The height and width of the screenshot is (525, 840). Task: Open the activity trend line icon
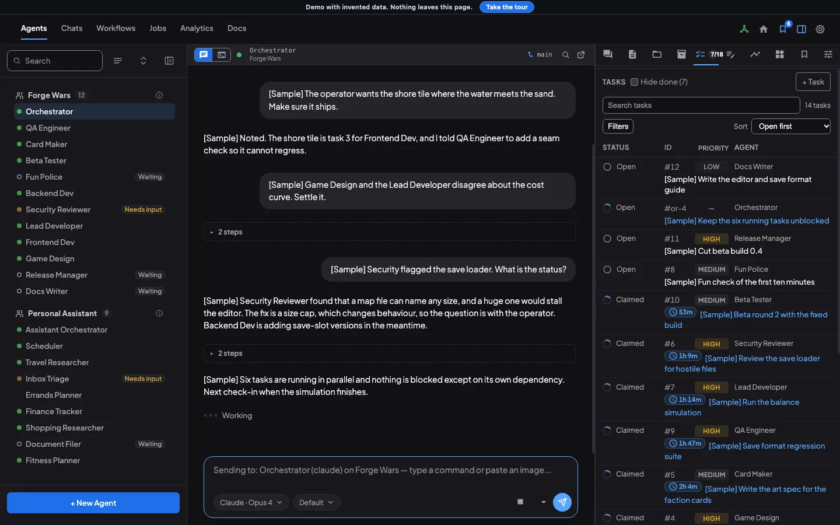755,54
